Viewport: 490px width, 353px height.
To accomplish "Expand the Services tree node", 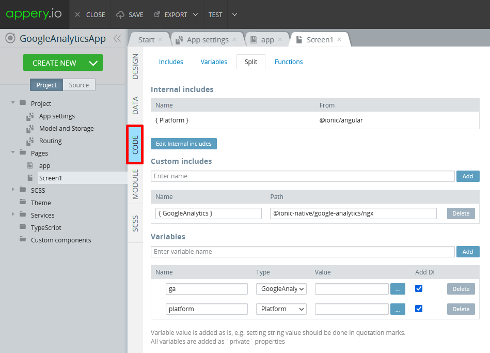I will [x=13, y=214].
